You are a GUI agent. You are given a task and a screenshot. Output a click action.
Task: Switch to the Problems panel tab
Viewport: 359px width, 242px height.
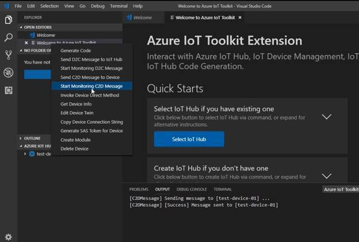click(139, 189)
